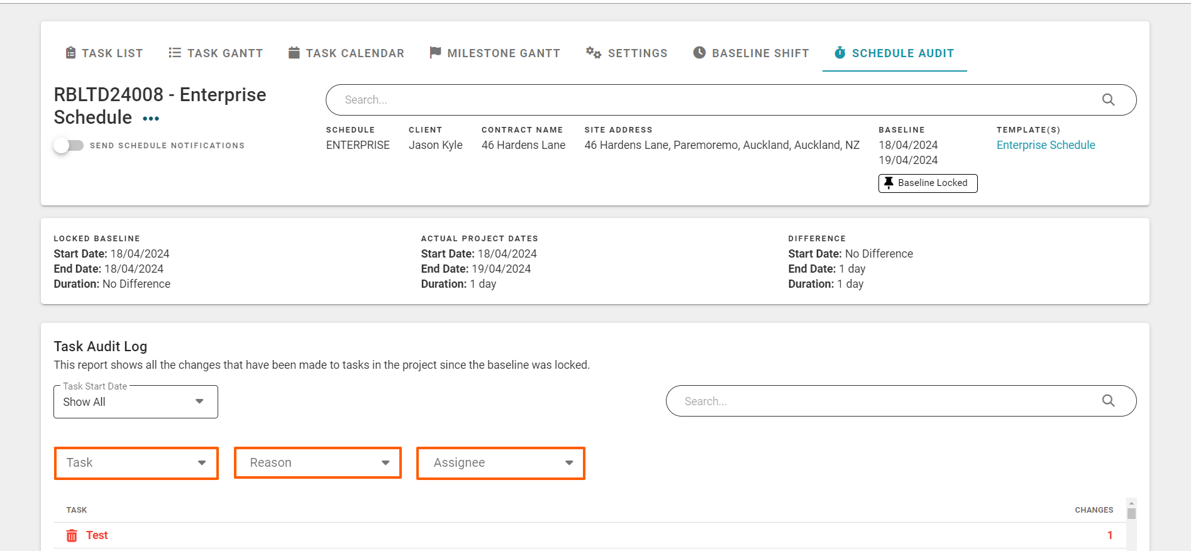Viewport: 1191px width, 551px height.
Task: Click the Task Calendar icon
Action: [x=294, y=53]
